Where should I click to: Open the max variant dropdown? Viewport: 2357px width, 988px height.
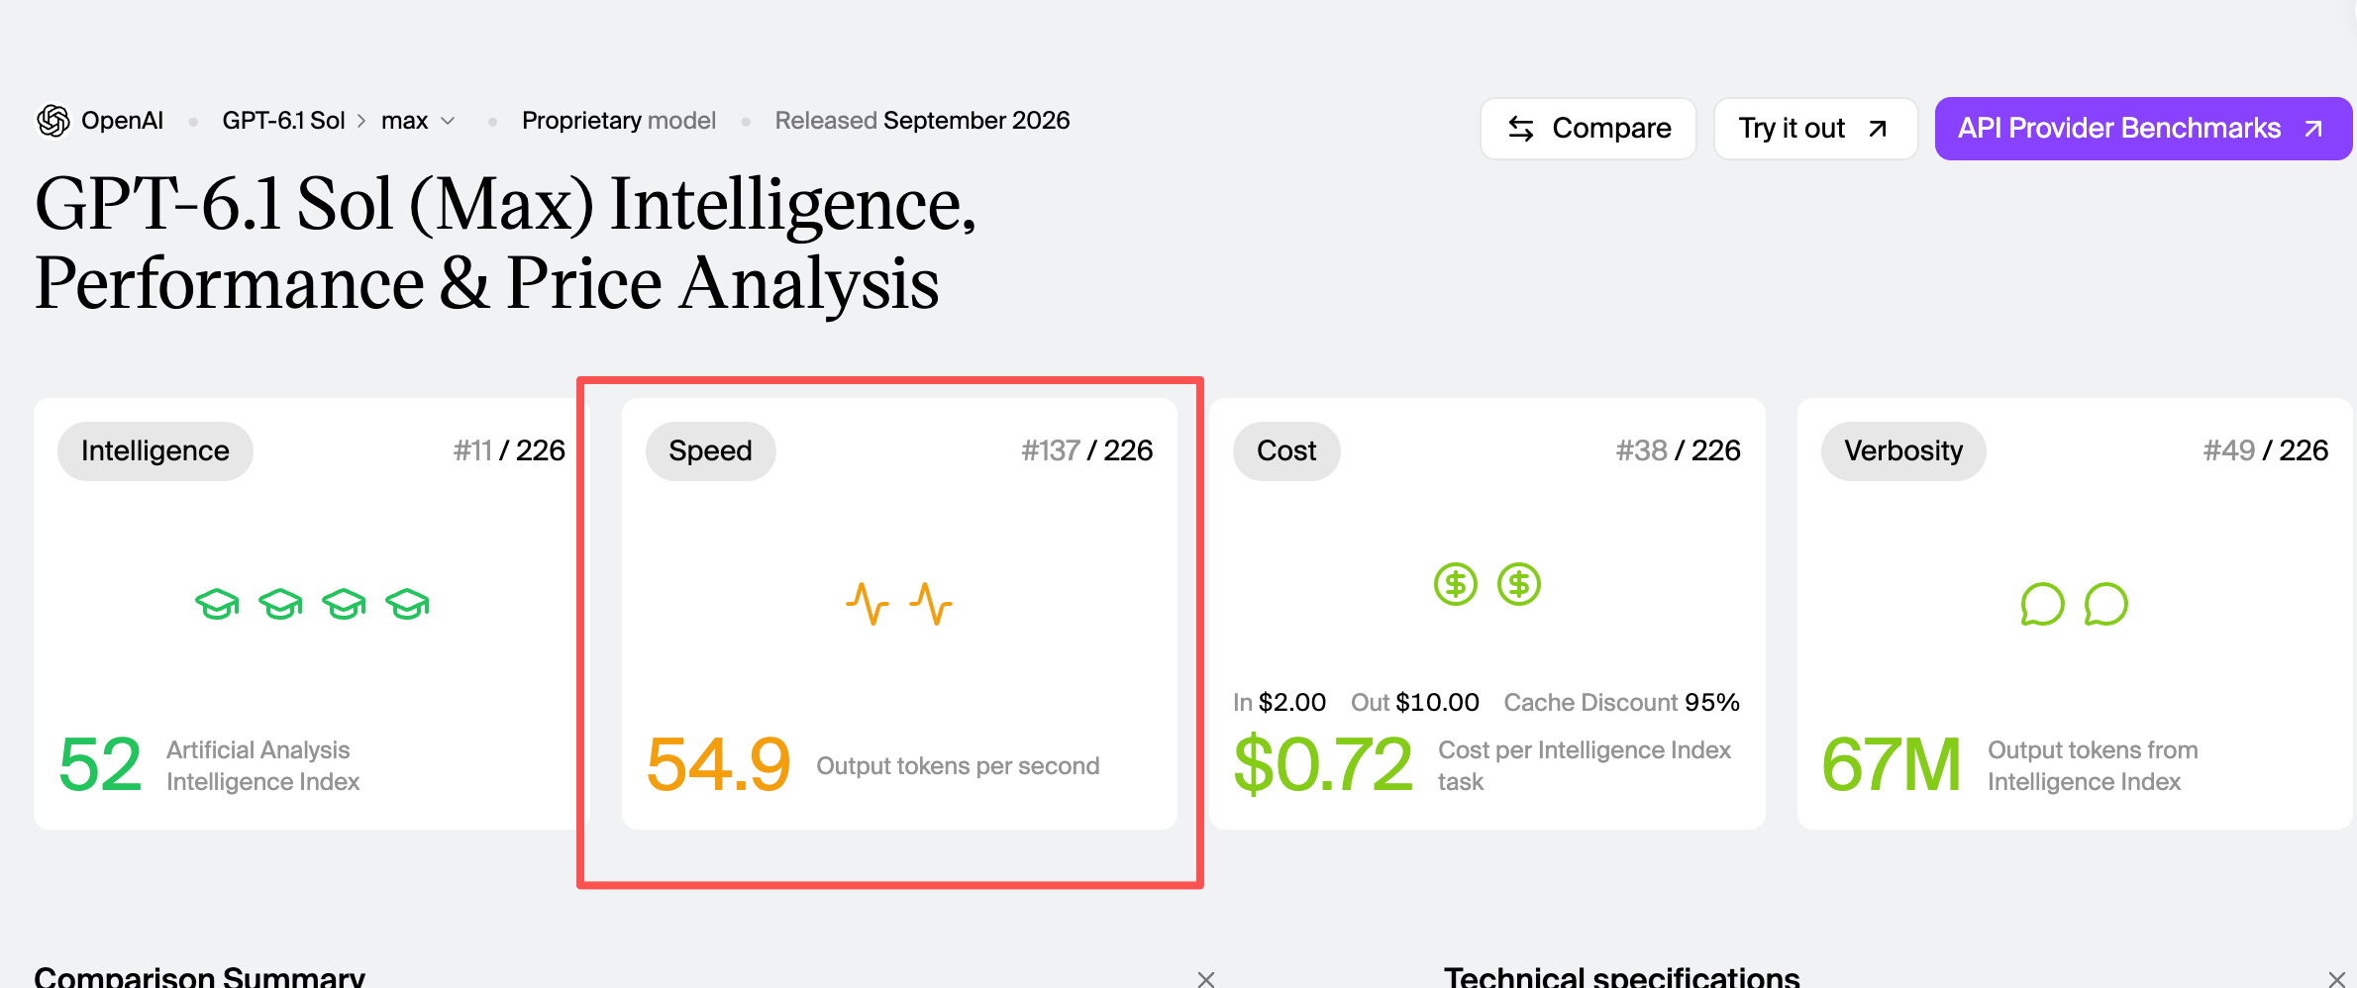(419, 121)
